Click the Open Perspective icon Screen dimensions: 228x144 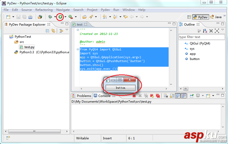click(189, 17)
